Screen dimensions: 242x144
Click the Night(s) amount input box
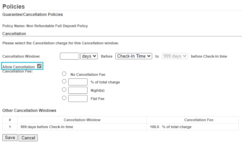[78, 90]
